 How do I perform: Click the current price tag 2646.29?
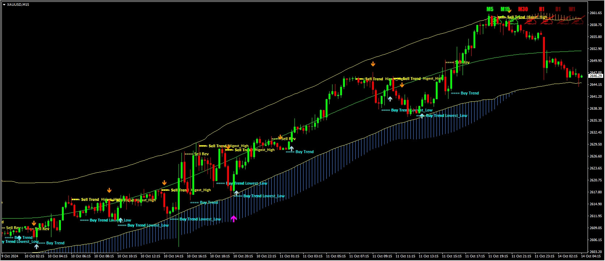596,76
